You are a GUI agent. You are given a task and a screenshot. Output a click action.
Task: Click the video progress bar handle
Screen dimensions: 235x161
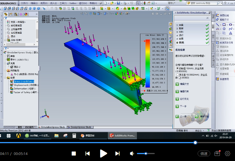coord(195,143)
